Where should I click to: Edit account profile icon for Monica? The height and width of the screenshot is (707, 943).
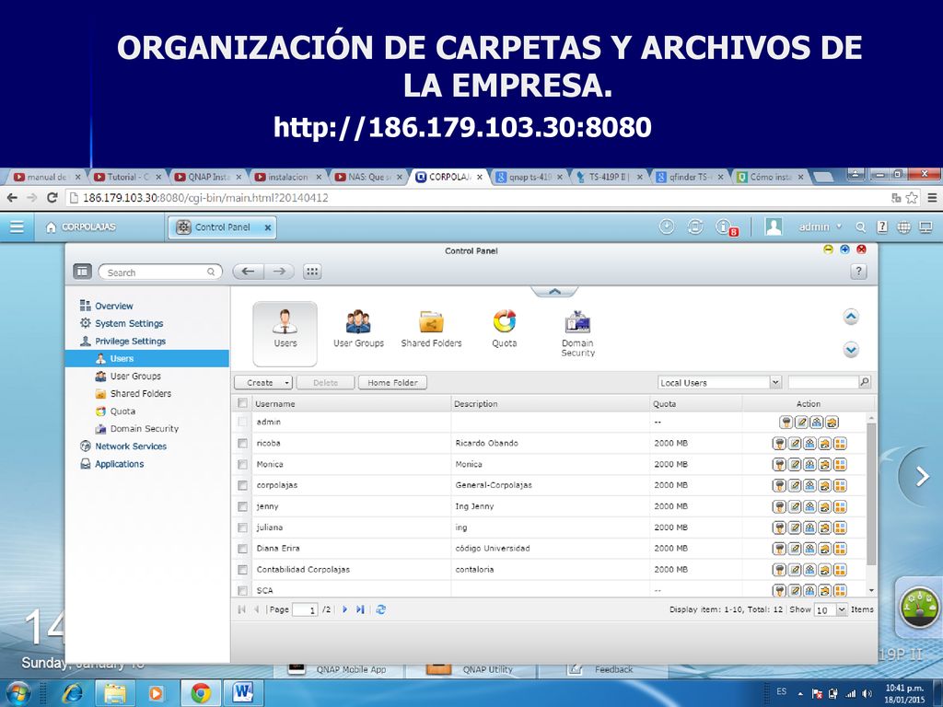tap(795, 465)
